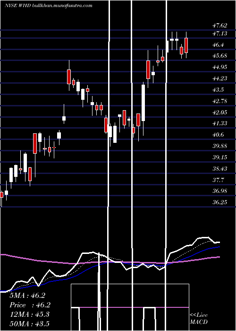The height and width of the screenshot is (331, 236).
Task: Click the 46.4 price axis label
Action: [x=218, y=45]
